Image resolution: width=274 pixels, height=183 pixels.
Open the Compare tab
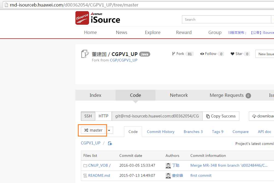(x=240, y=132)
